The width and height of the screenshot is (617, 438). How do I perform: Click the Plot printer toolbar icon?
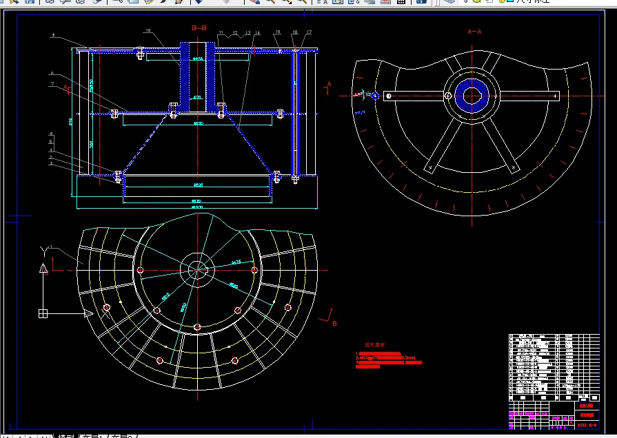tap(49, 1)
